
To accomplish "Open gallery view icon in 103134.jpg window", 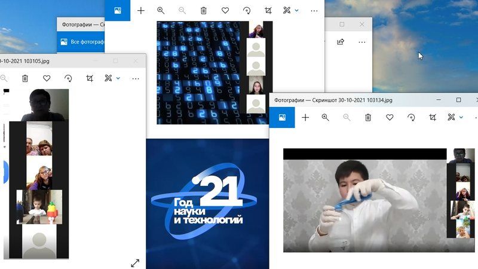I will [x=282, y=117].
